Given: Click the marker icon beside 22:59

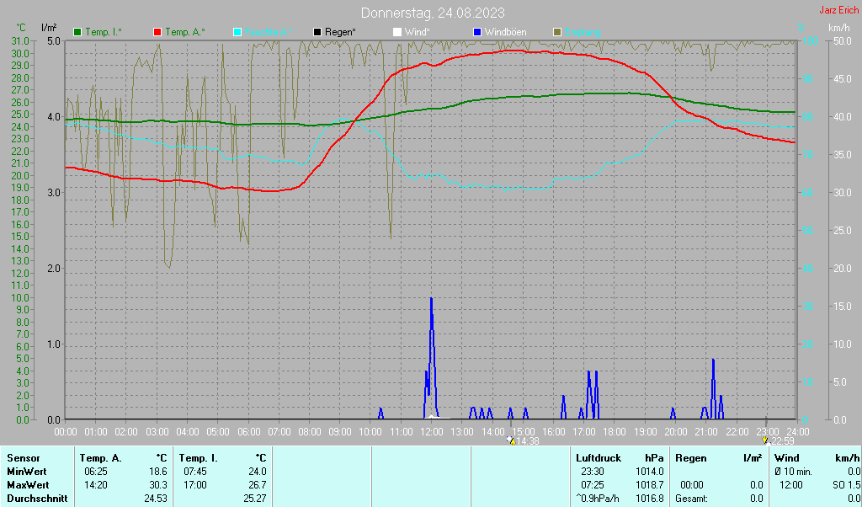Looking at the screenshot, I should coord(764,440).
